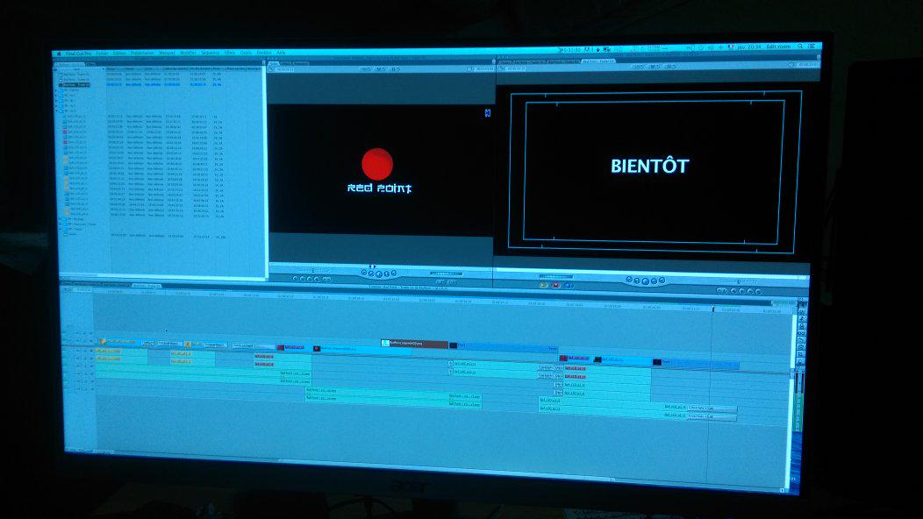Open the Final Cut Pro menu
This screenshot has height=519, width=923.
(78, 53)
